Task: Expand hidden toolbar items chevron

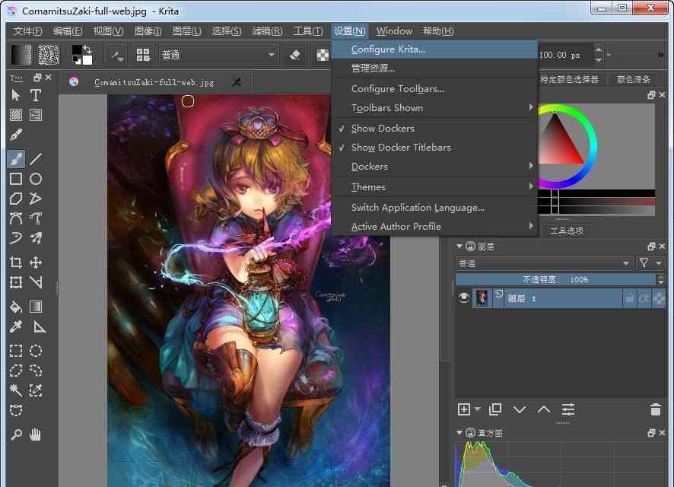Action: [x=660, y=55]
